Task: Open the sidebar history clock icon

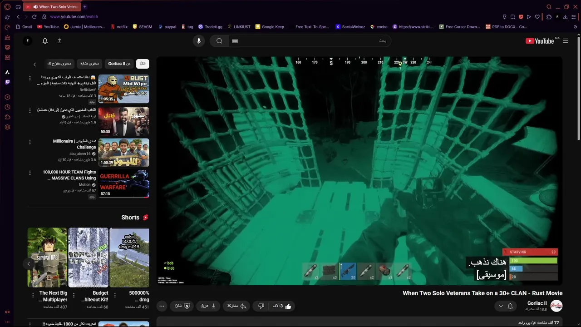Action: pos(7,107)
